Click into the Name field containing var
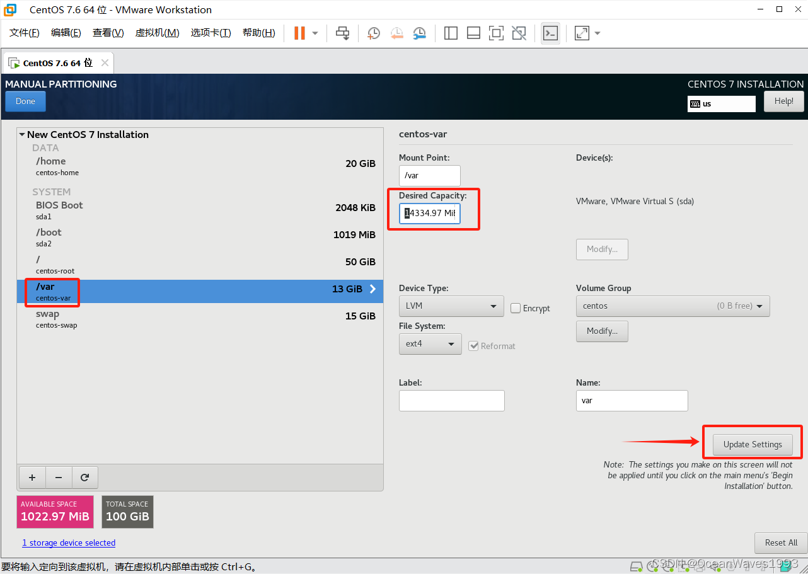 point(632,401)
